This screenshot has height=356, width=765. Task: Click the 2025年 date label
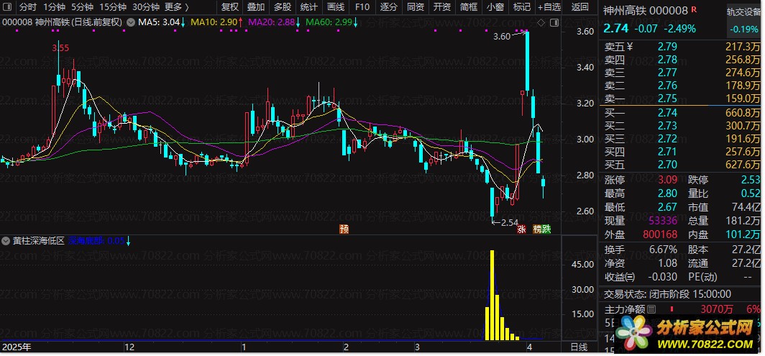tap(16, 347)
